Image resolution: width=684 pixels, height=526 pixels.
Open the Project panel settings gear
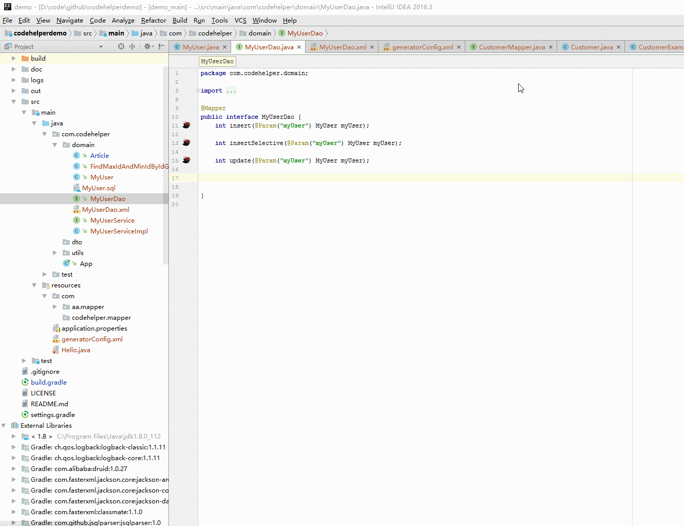point(147,46)
